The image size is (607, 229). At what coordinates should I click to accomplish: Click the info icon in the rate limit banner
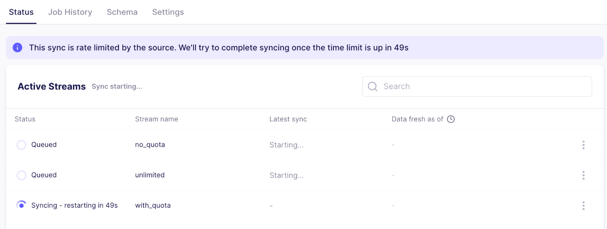(17, 47)
